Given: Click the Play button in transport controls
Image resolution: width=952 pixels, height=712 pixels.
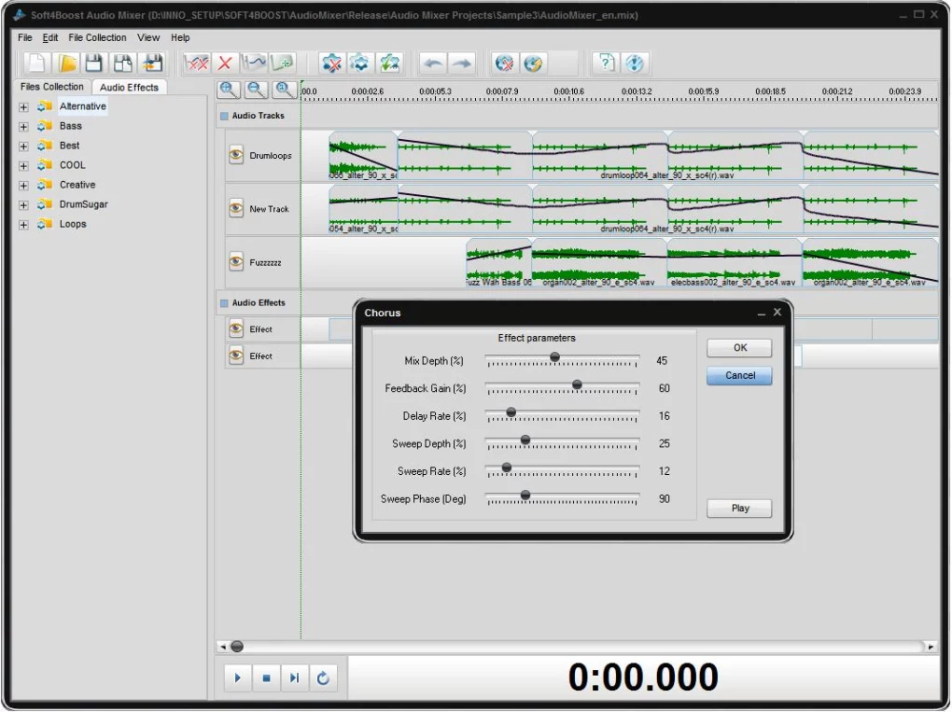Looking at the screenshot, I should tap(237, 677).
